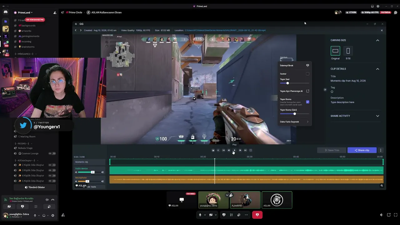Toggle fullscreen icon in playback controls
Image resolution: width=400 pixels, height=225 pixels.
[x=251, y=150]
